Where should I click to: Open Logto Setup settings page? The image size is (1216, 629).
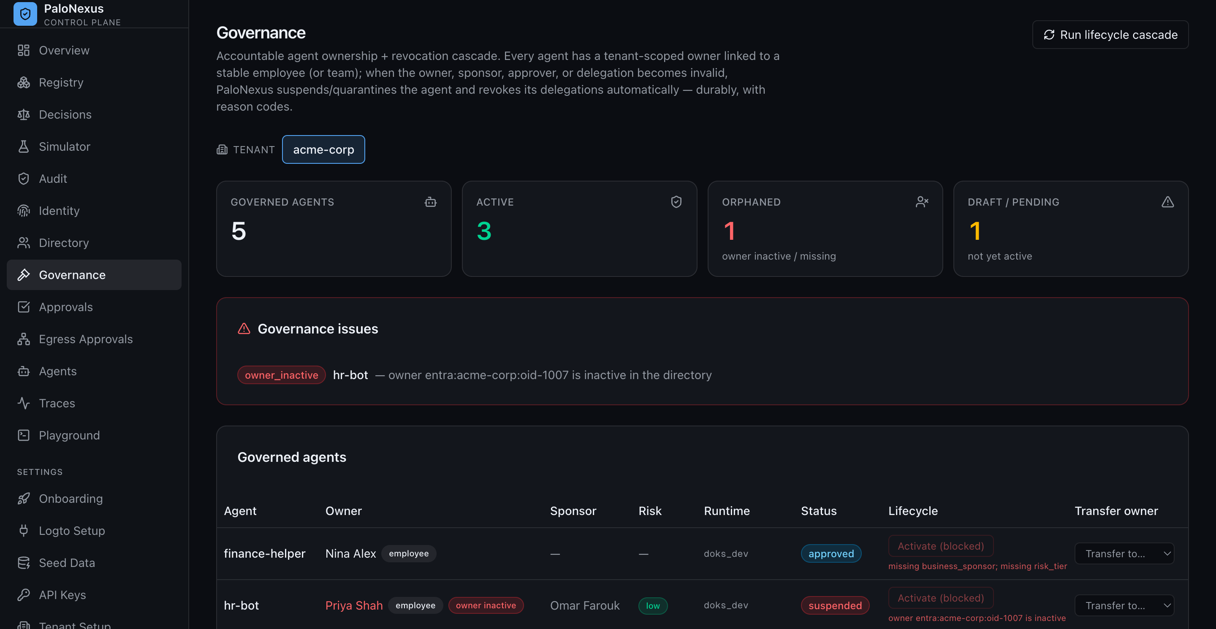coord(94,530)
